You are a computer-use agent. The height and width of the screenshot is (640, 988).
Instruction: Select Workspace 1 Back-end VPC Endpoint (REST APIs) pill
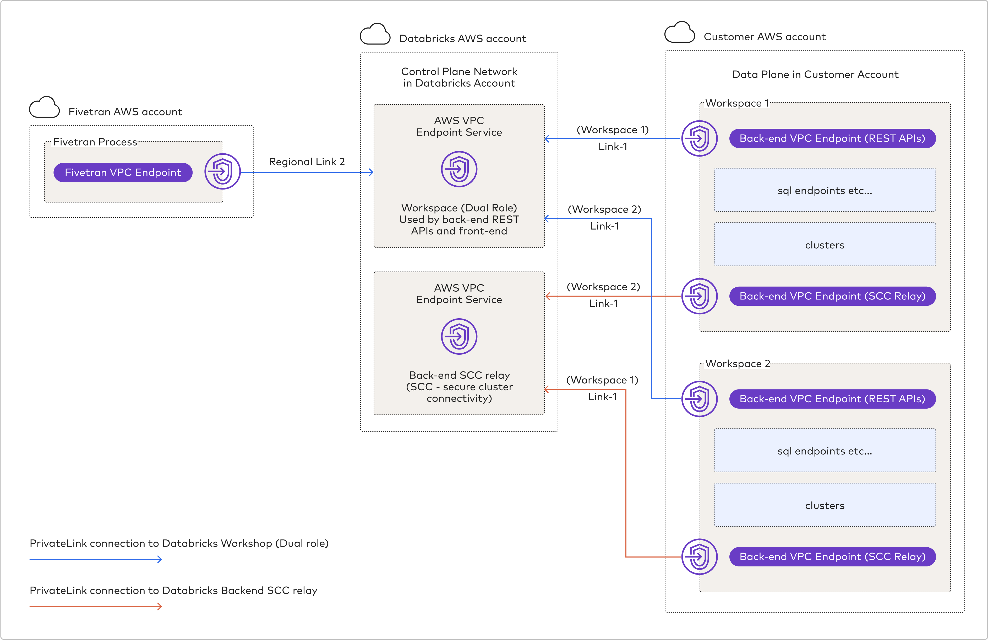click(x=832, y=138)
